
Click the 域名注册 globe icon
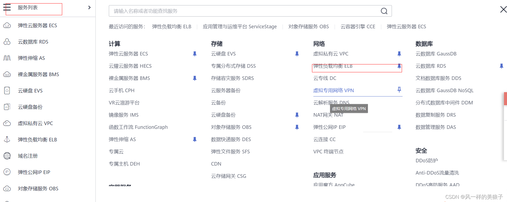pyautogui.click(x=7, y=156)
